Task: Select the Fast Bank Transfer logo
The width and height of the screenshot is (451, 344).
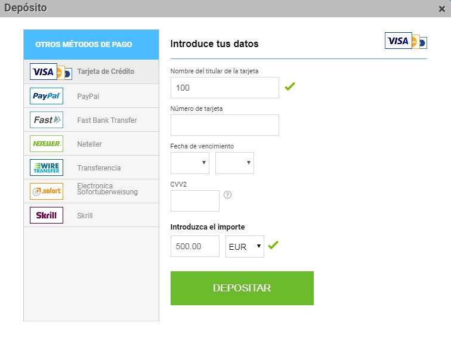Action: pyautogui.click(x=47, y=120)
